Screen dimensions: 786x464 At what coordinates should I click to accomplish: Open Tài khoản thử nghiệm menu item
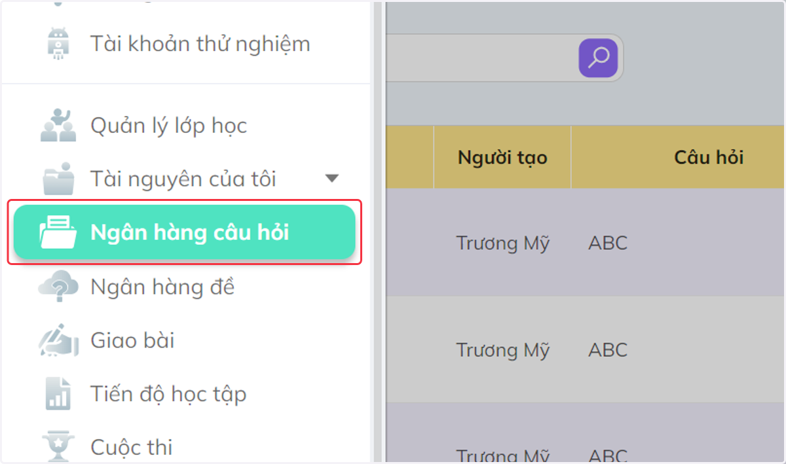tap(200, 44)
